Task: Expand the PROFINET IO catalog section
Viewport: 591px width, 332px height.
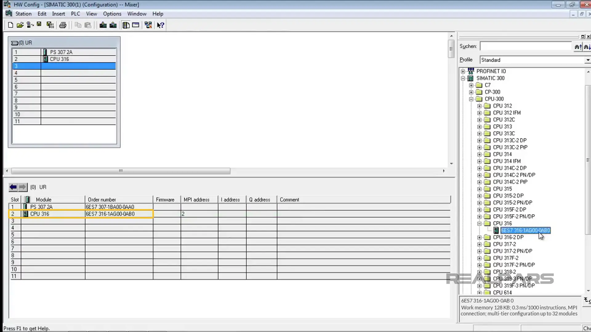Action: point(463,71)
